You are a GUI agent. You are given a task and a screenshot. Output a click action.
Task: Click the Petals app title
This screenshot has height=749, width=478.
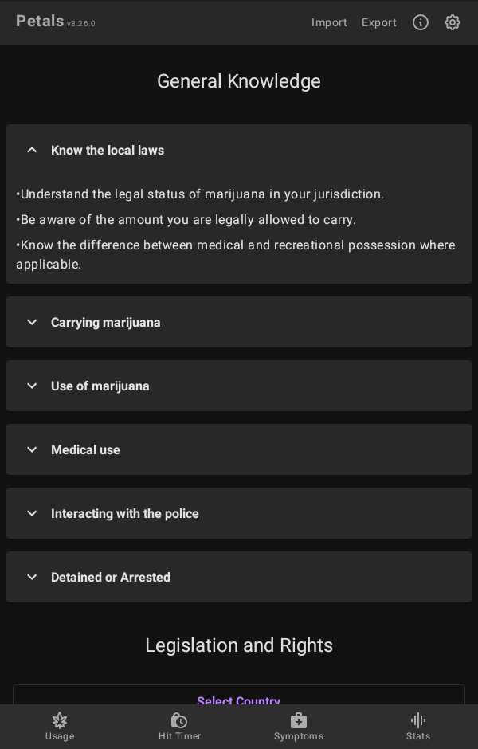(40, 22)
